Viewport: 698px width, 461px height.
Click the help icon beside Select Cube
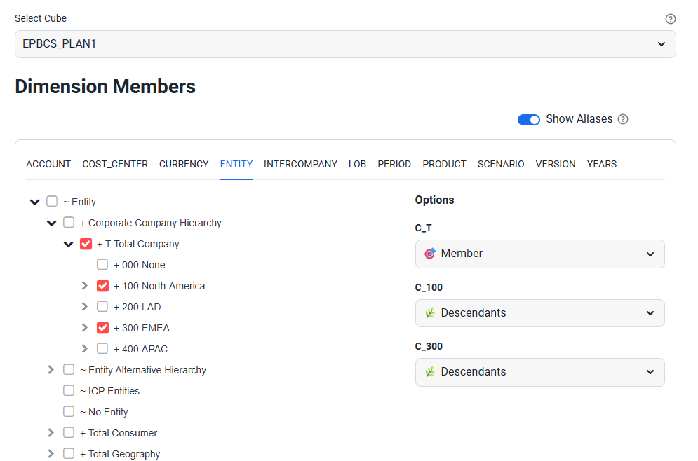pyautogui.click(x=670, y=19)
